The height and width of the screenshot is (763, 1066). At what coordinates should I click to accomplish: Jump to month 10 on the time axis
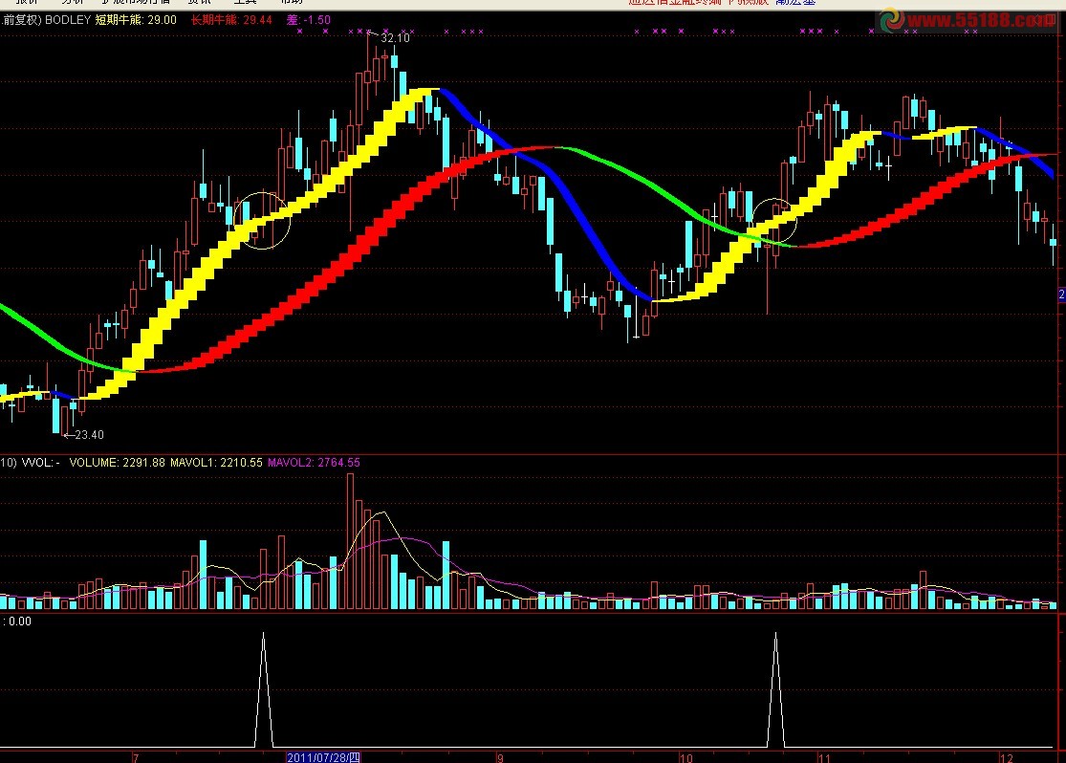685,757
